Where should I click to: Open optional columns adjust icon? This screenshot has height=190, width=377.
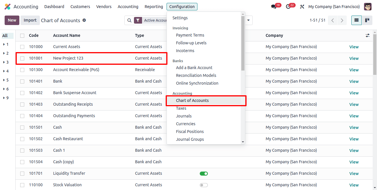pyautogui.click(x=367, y=35)
